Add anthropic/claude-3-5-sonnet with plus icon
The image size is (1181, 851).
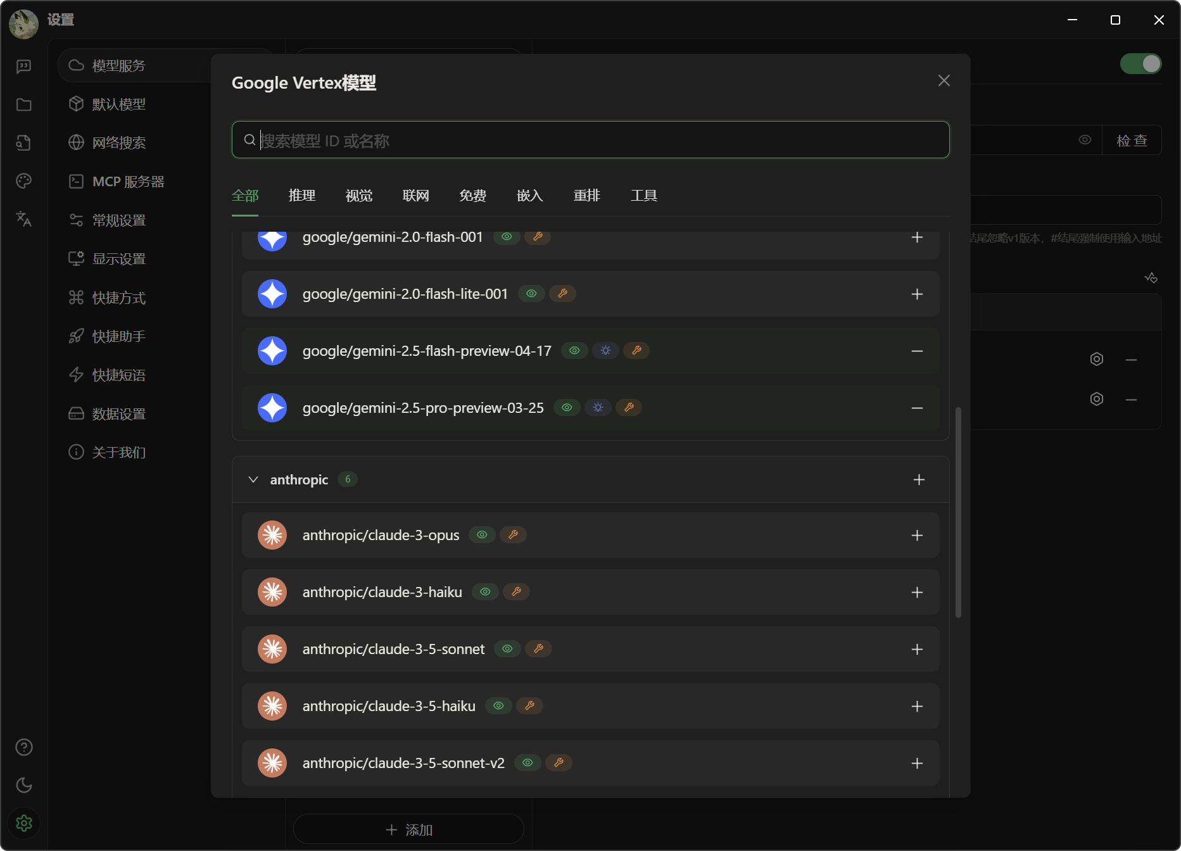click(917, 649)
